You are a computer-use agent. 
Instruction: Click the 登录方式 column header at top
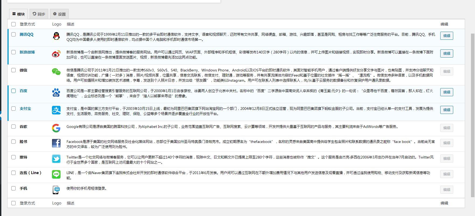(x=27, y=24)
